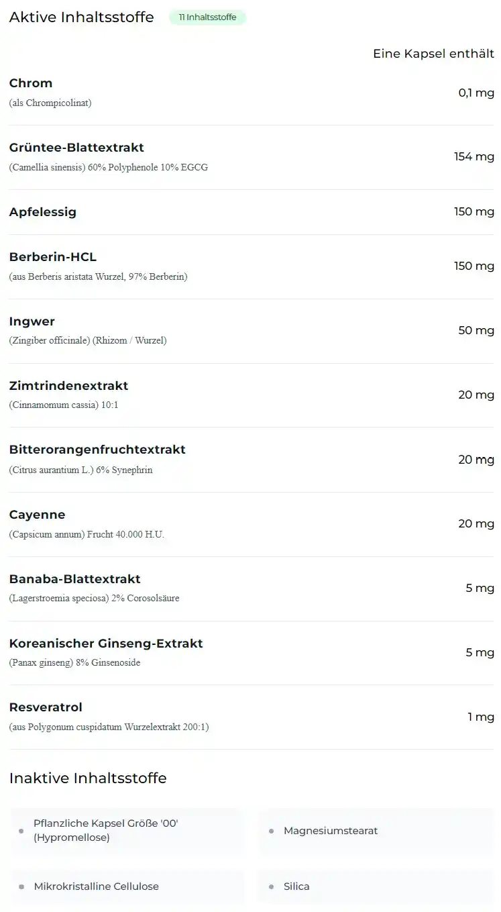This screenshot has height=912, width=501.
Task: Click the Berberin-HCL ingredient name
Action: 53,257
